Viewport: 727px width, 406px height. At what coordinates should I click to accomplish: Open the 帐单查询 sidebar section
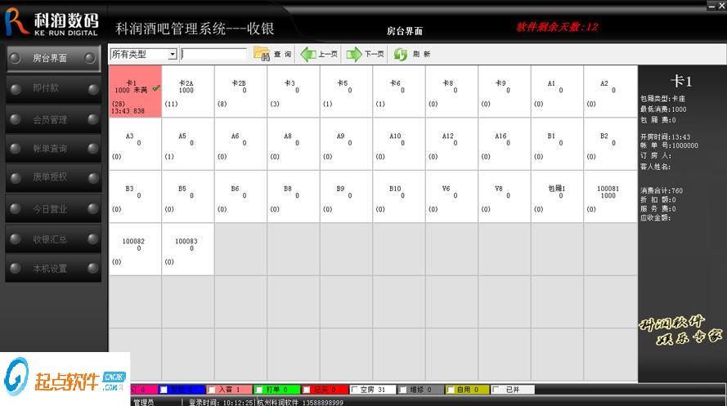(53, 149)
